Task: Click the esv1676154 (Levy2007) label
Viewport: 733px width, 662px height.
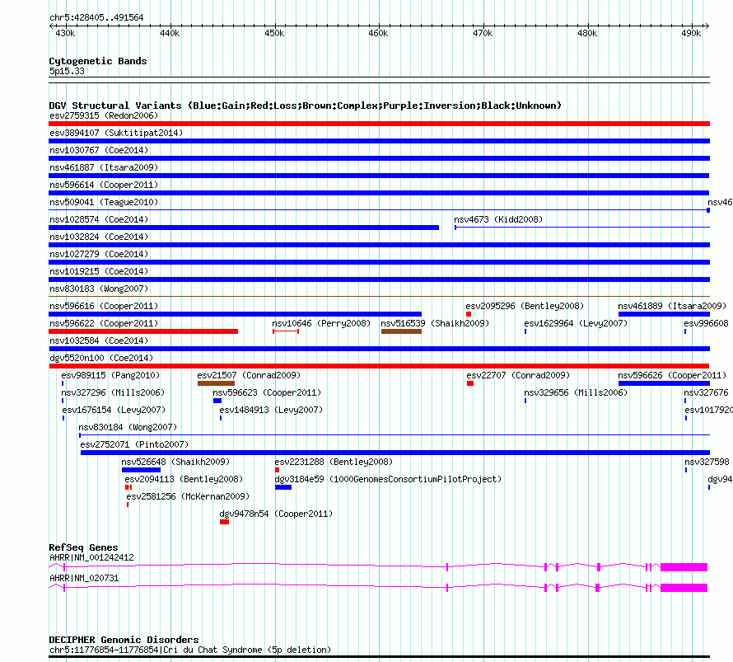Action: point(114,410)
